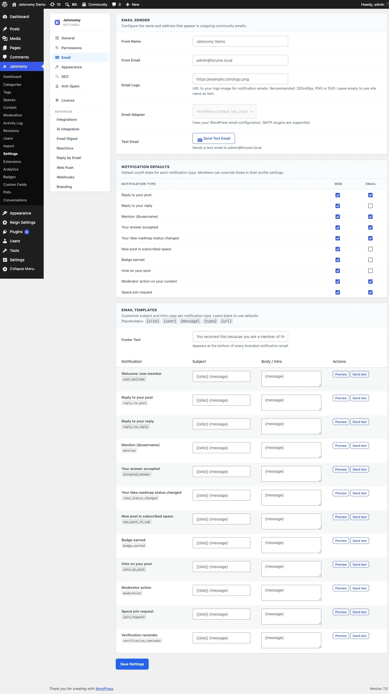Open the Tools wrench icon

click(5, 251)
